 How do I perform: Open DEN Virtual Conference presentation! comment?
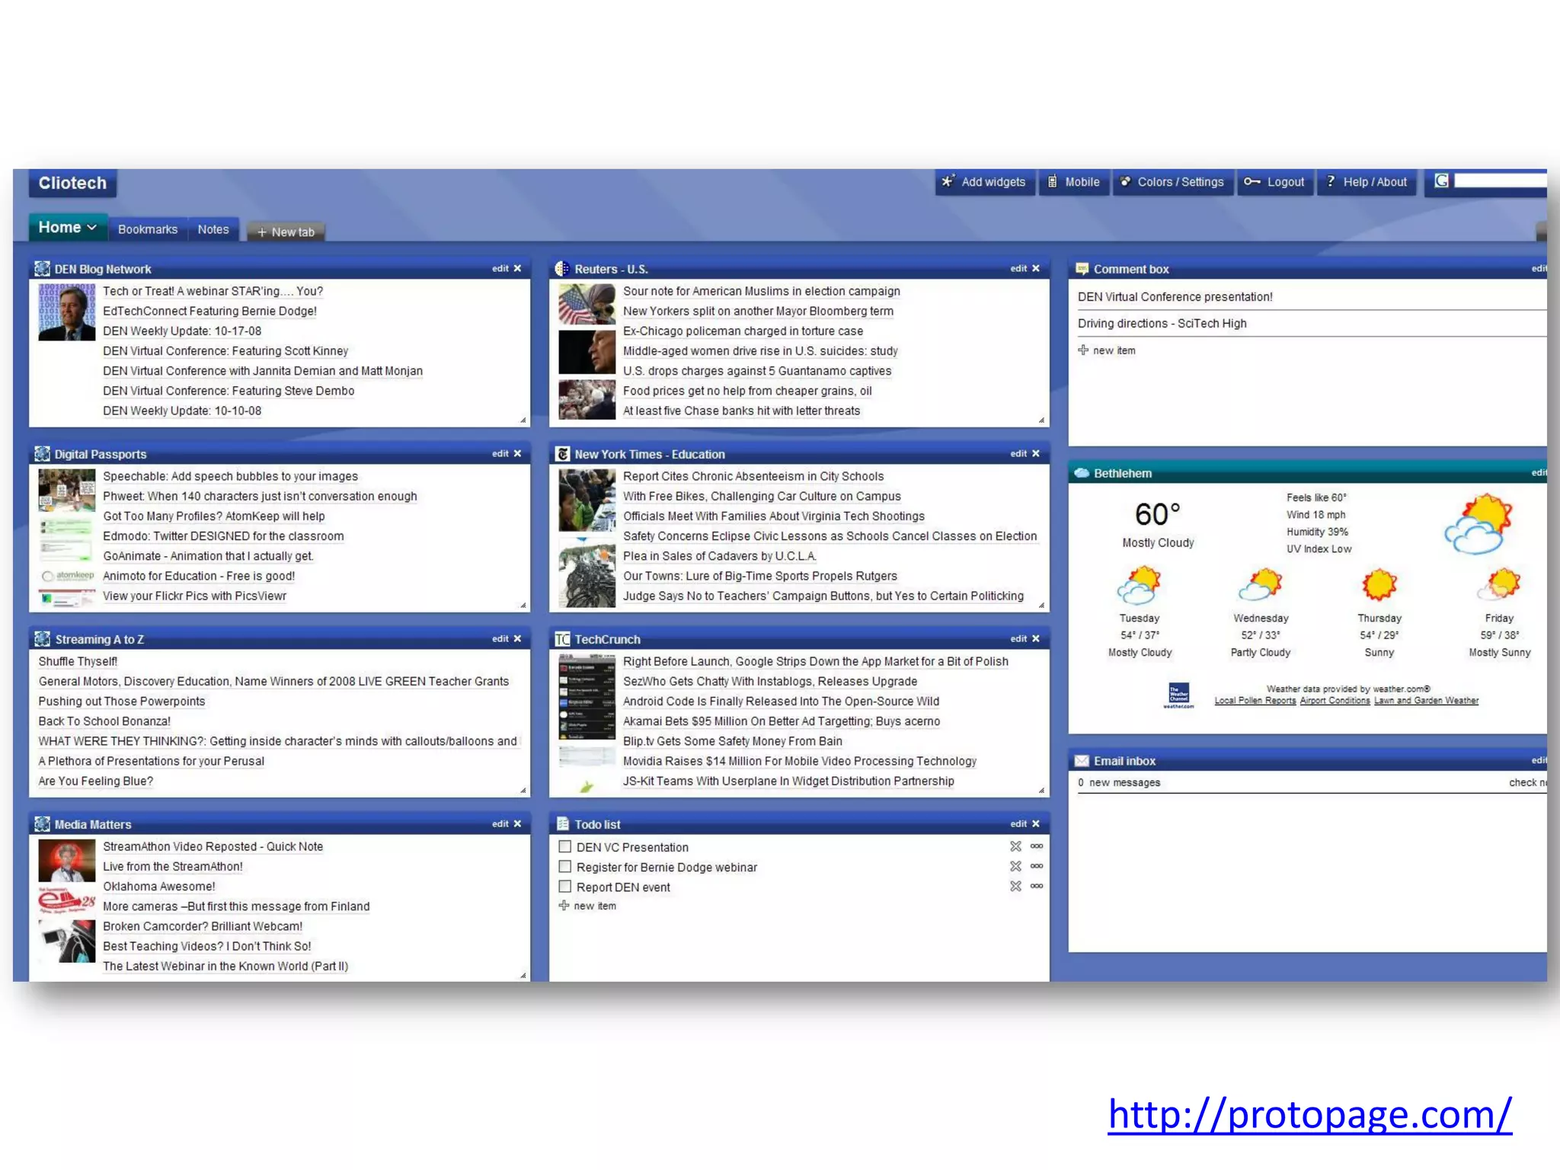click(x=1175, y=297)
